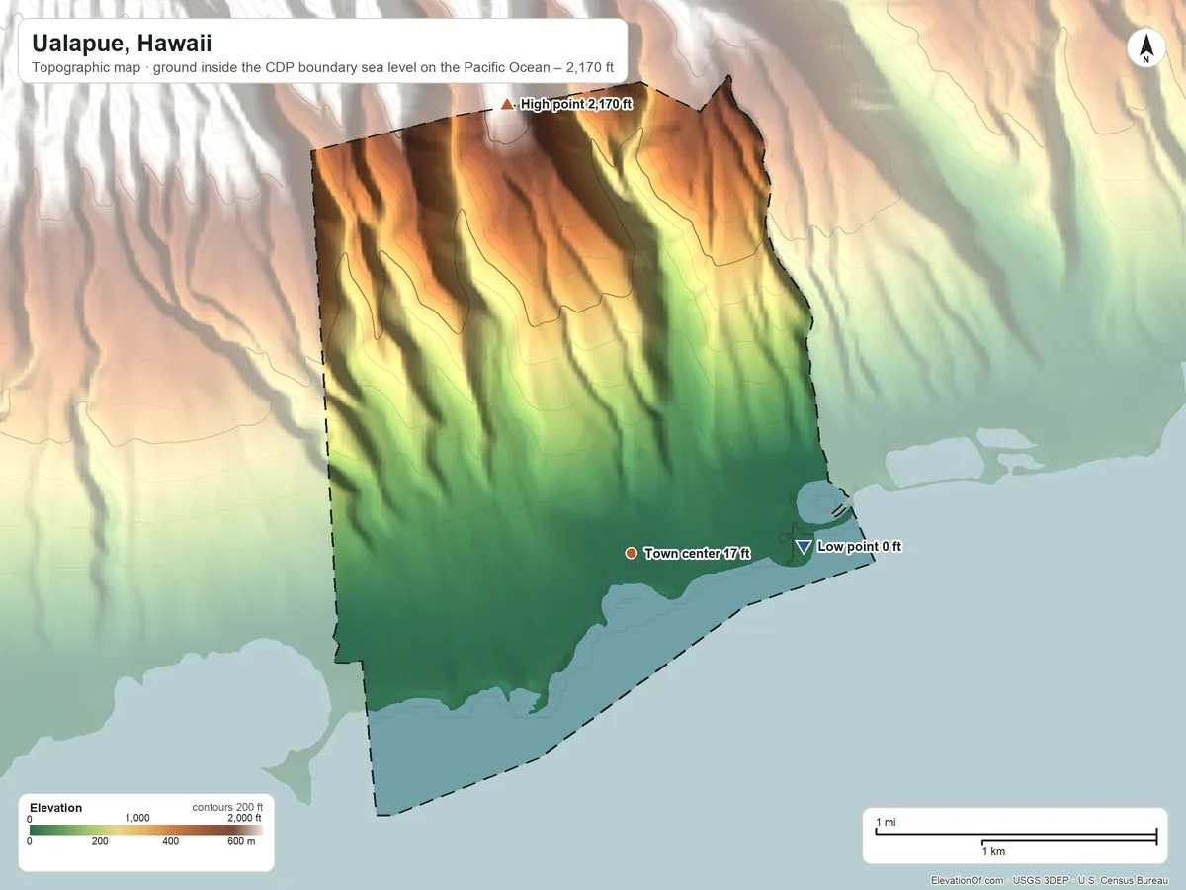Click the '2,000 ft' legend tick label
This screenshot has height=890, width=1186.
click(244, 818)
